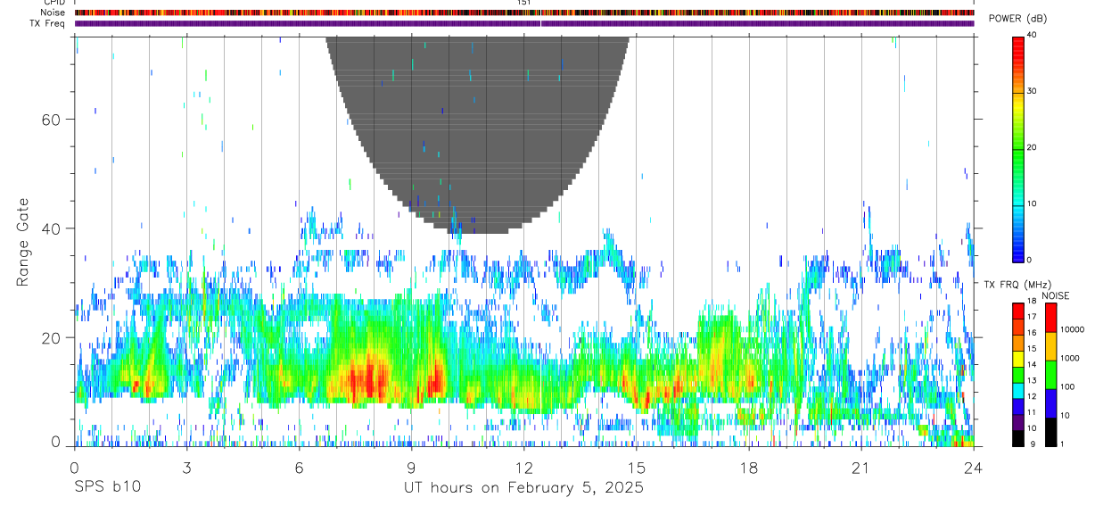The height and width of the screenshot is (506, 1095).
Task: Click the purple TX Freq strip above plot
Action: 524,23
